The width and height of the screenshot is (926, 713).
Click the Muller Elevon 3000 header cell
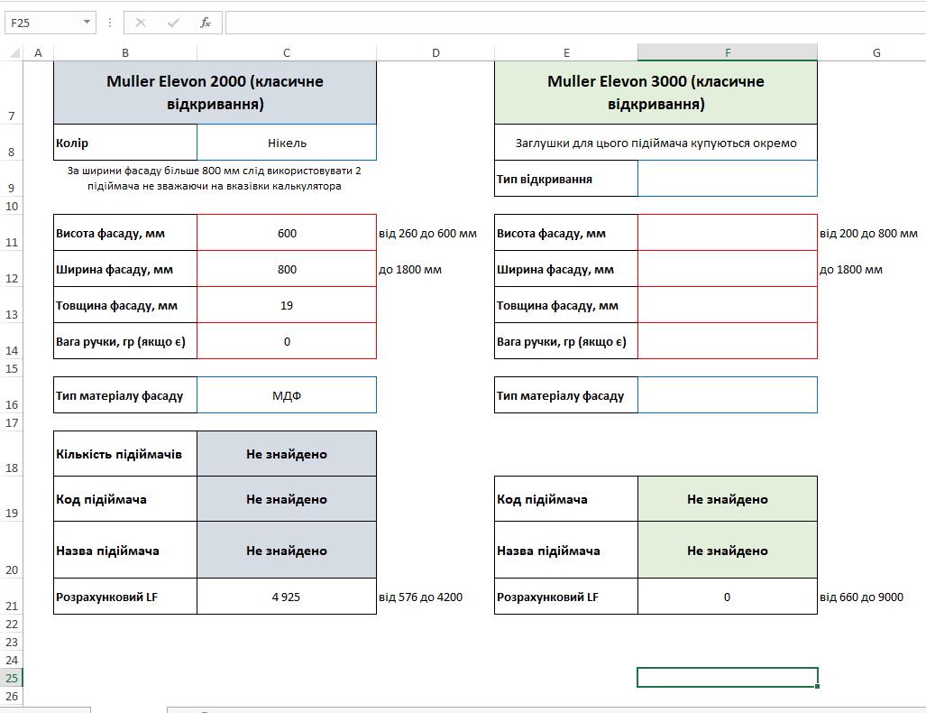tap(656, 93)
